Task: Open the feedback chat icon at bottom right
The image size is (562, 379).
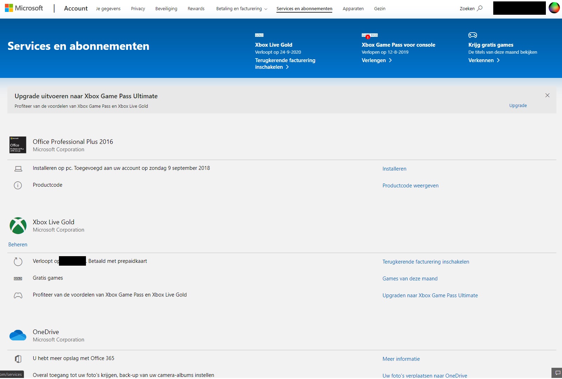Action: 557,373
